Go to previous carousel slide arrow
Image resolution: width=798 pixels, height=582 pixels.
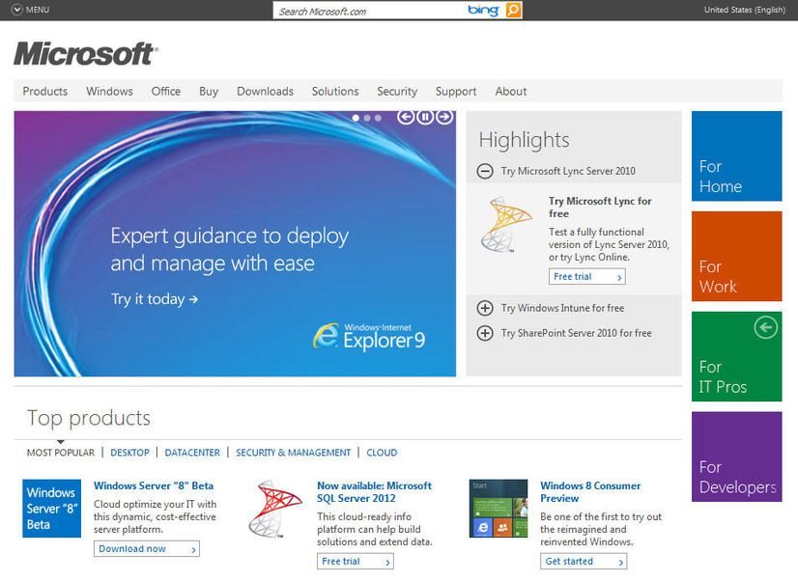(406, 117)
